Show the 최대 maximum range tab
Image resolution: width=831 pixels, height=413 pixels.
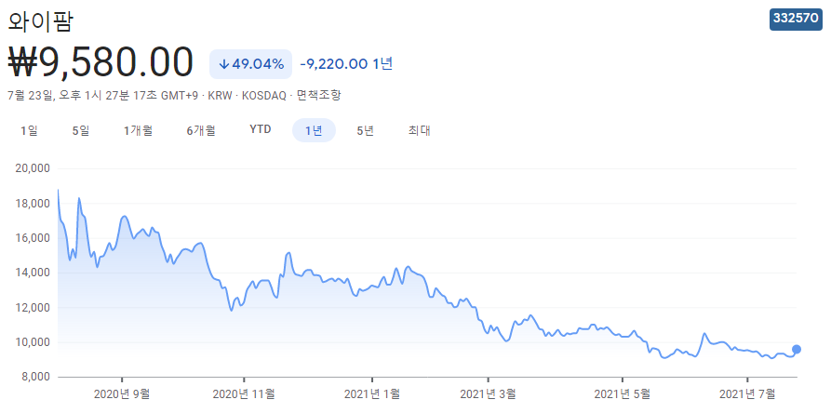pyautogui.click(x=419, y=130)
